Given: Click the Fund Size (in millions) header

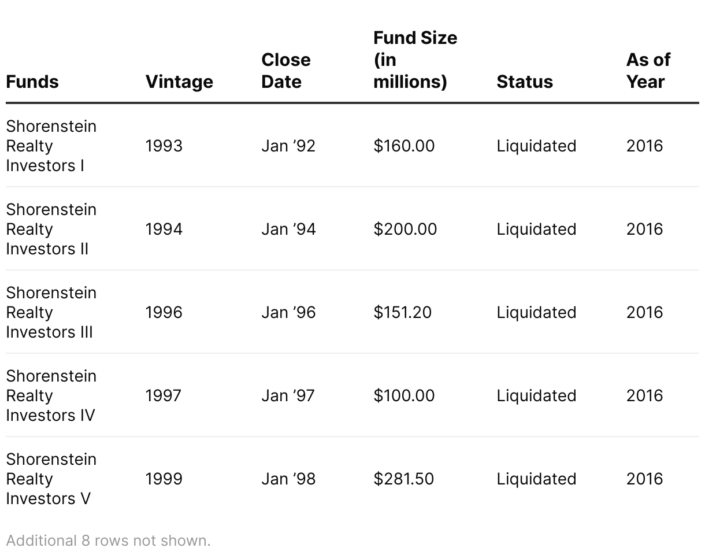Looking at the screenshot, I should 415,60.
